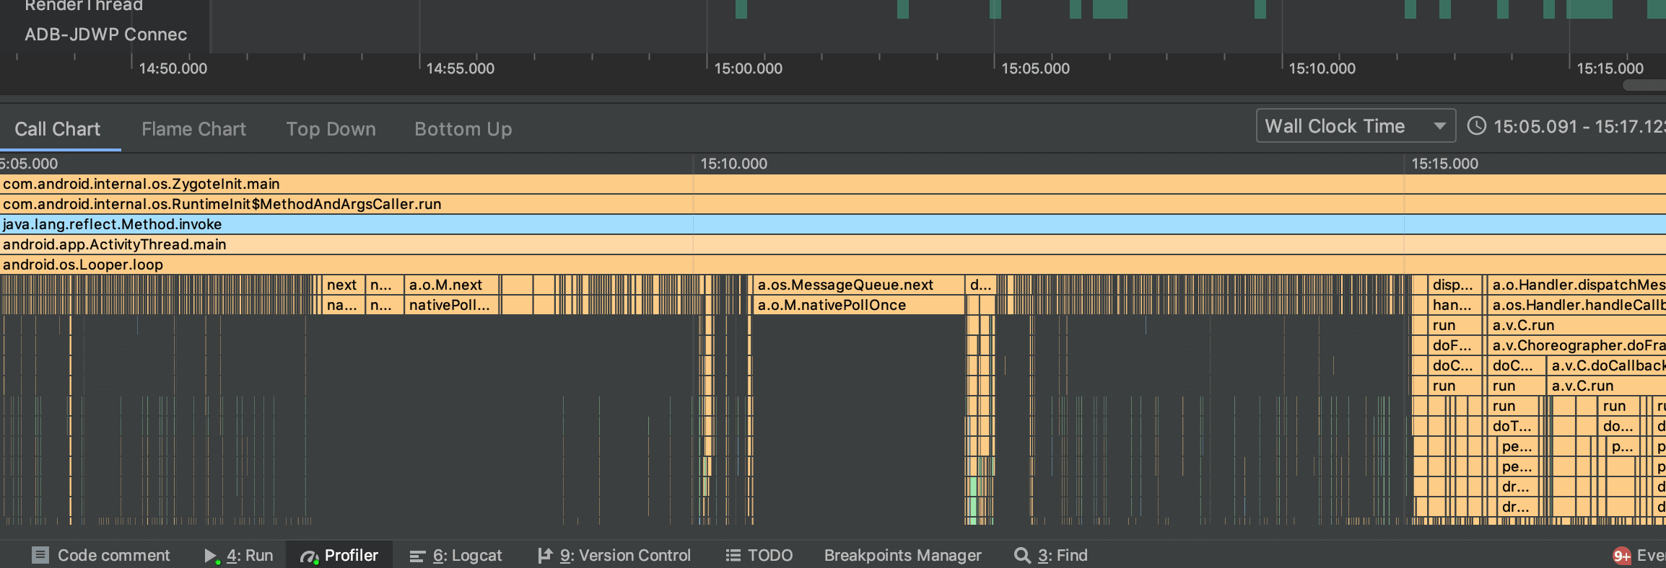Open the TODO tool window
This screenshot has height=568, width=1666.
(x=759, y=555)
